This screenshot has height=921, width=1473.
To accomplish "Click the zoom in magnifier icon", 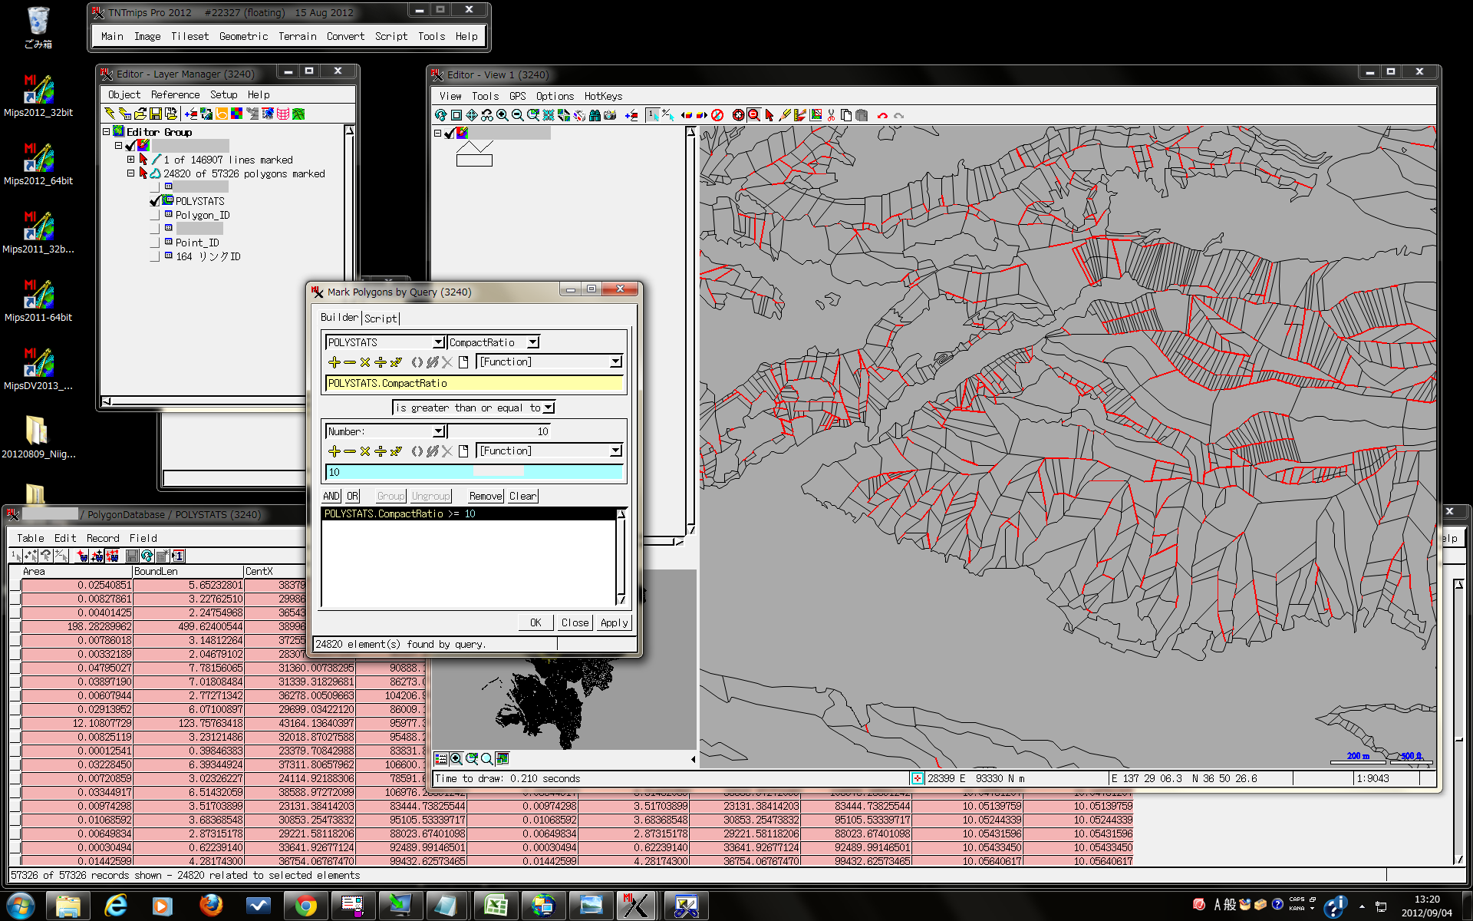I will (x=502, y=115).
